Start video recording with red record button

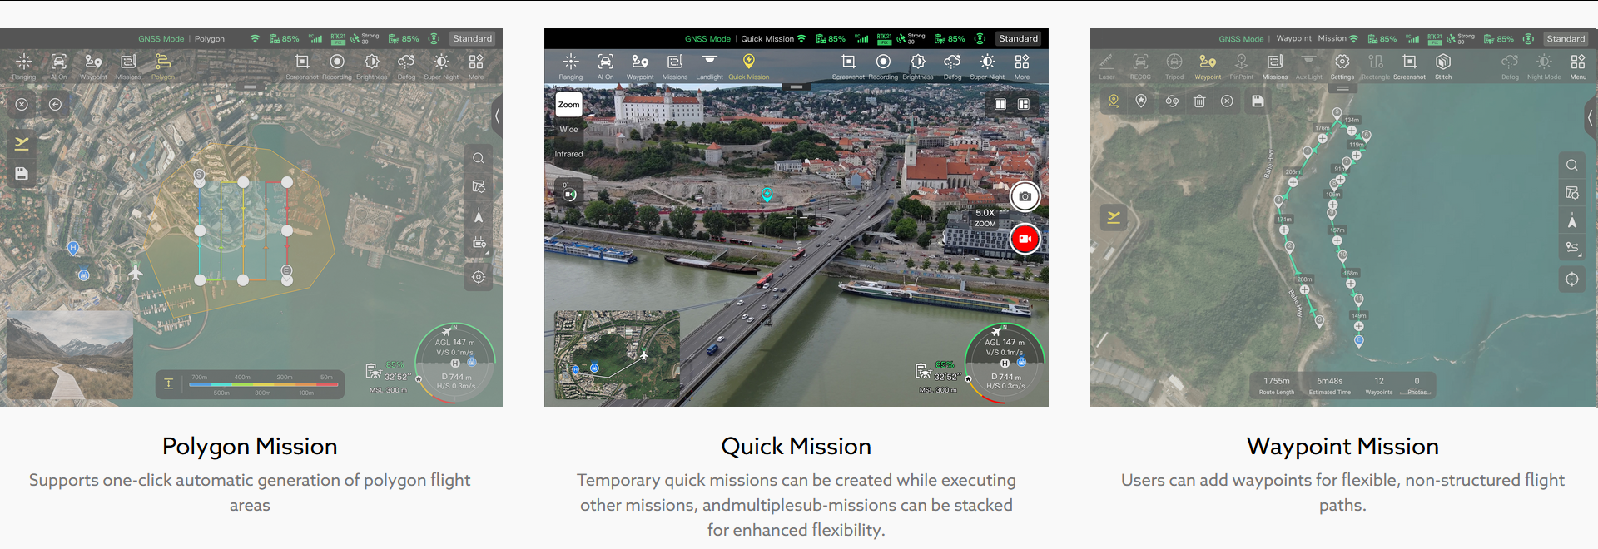(1025, 239)
